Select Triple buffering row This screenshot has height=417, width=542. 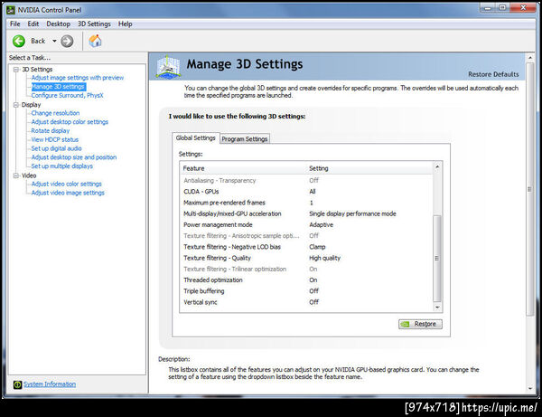point(306,291)
